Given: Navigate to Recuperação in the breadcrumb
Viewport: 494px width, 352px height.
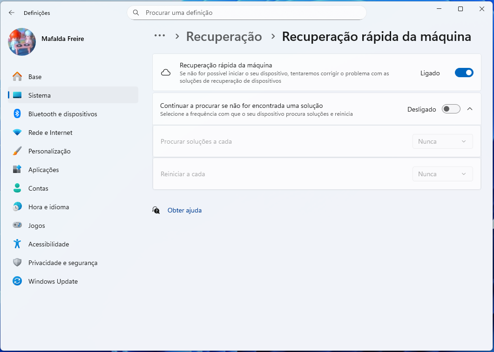Looking at the screenshot, I should (224, 36).
